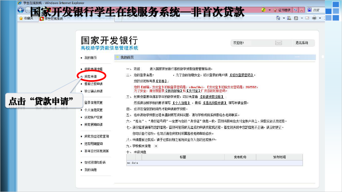Focus the Baidu search box
This screenshot has width=342, height=192.
pos(319,10)
